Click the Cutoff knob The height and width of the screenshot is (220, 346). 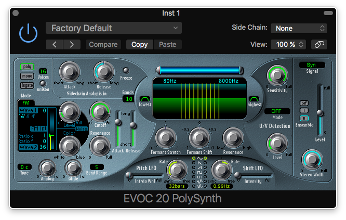point(100,112)
